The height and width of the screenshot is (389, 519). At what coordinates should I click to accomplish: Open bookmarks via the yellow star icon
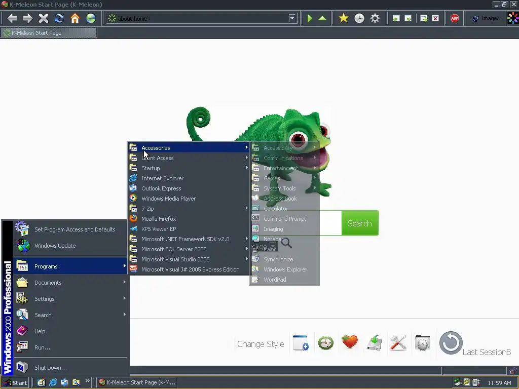(x=344, y=18)
